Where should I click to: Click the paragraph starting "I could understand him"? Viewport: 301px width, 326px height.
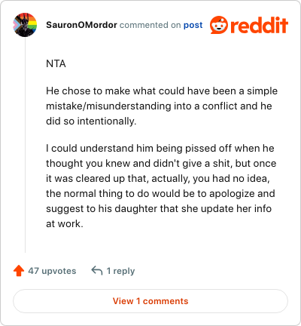pos(161,186)
